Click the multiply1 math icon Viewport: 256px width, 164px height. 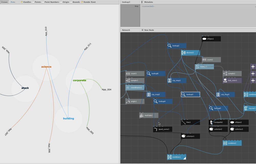click(x=142, y=115)
